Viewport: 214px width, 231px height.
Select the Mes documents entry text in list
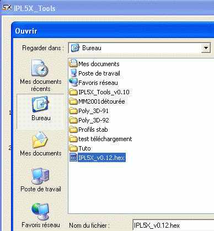click(x=99, y=64)
